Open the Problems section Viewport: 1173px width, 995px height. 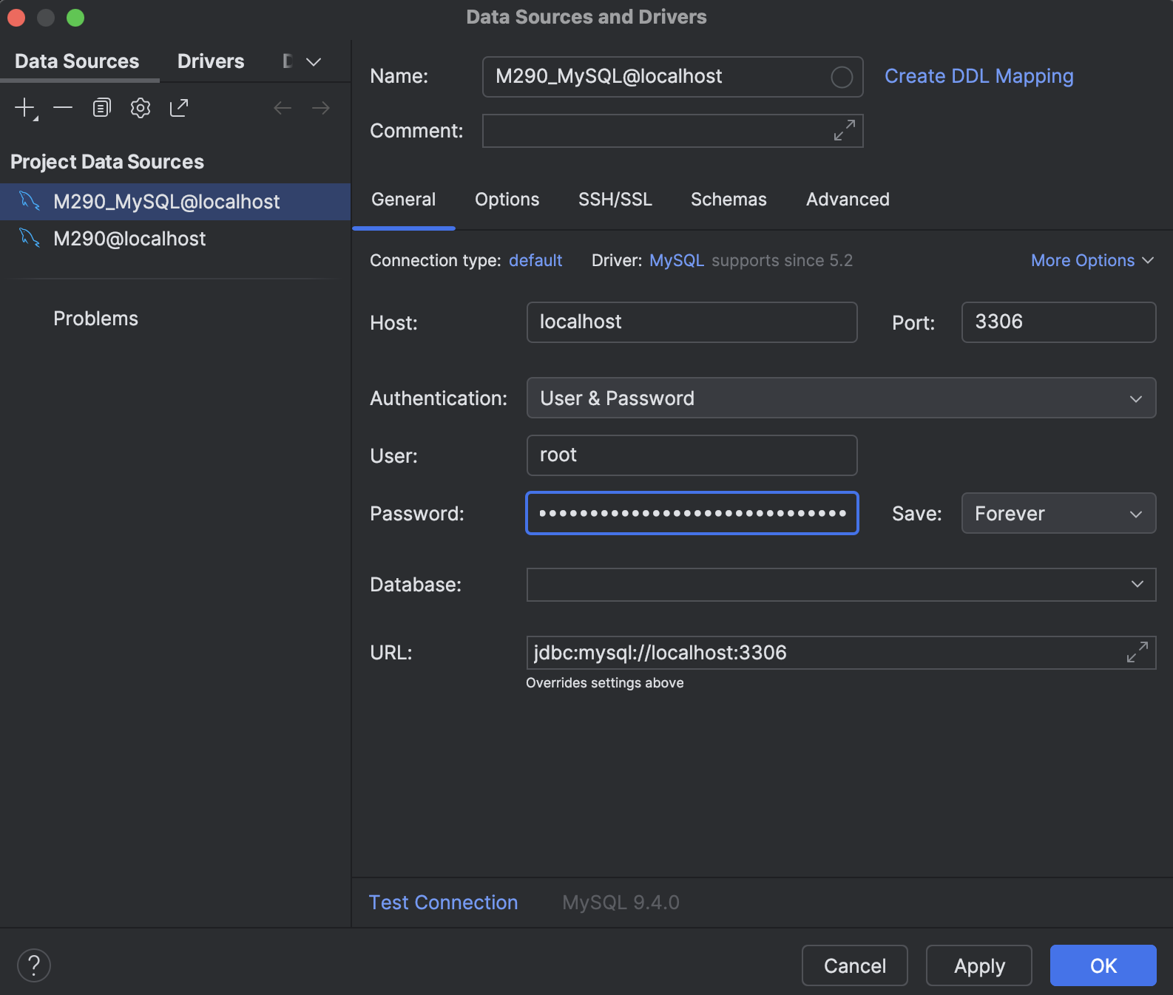[x=95, y=319]
